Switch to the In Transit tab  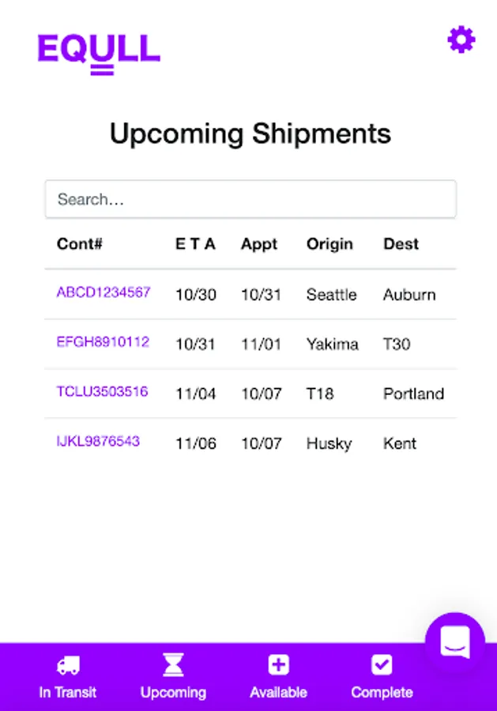click(x=68, y=693)
